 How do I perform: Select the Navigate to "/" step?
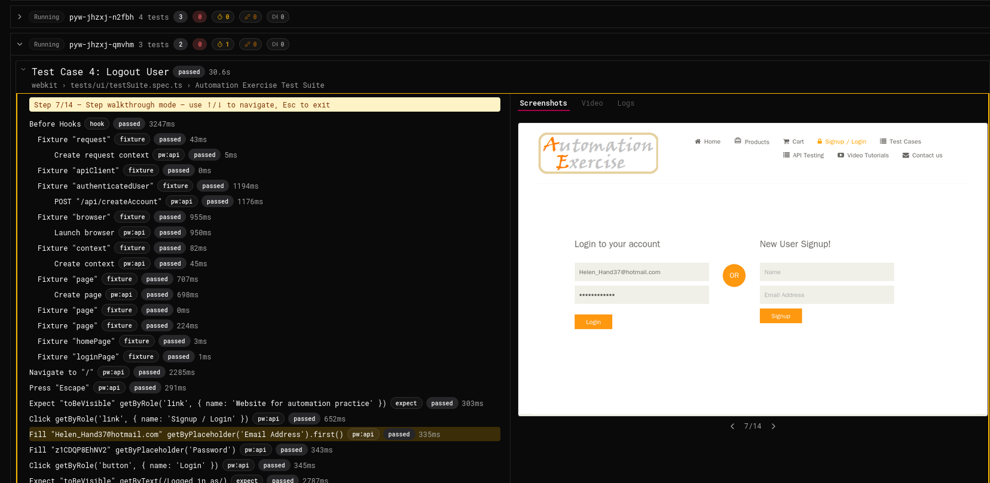pyautogui.click(x=264, y=372)
